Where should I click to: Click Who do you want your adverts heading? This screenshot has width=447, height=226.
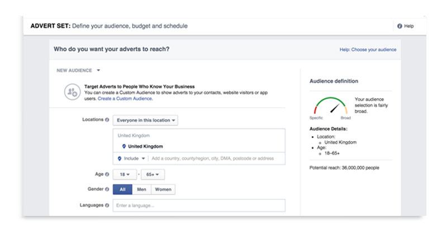[111, 49]
